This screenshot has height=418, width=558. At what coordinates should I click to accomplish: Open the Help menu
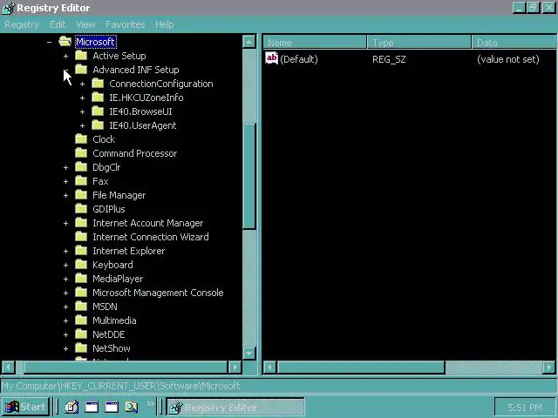point(165,24)
